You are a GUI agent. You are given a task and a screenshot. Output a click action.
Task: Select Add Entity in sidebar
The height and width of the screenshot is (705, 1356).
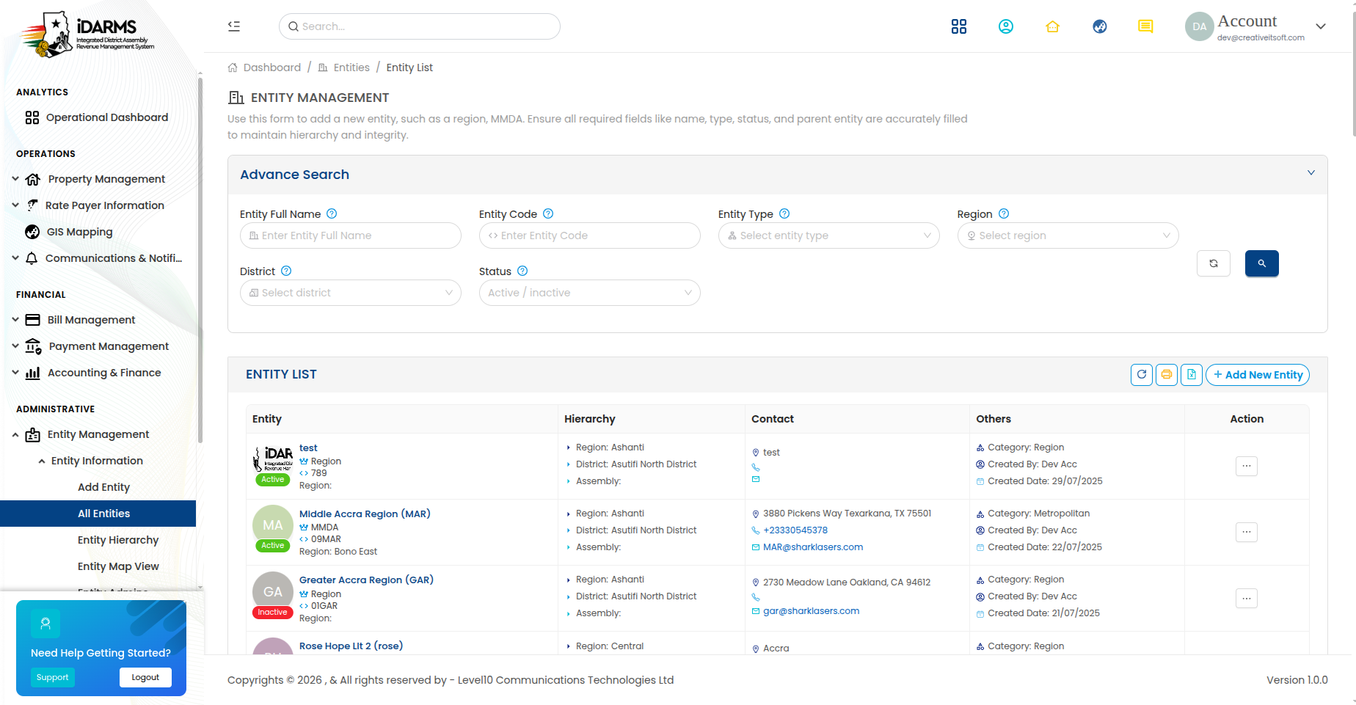(103, 487)
